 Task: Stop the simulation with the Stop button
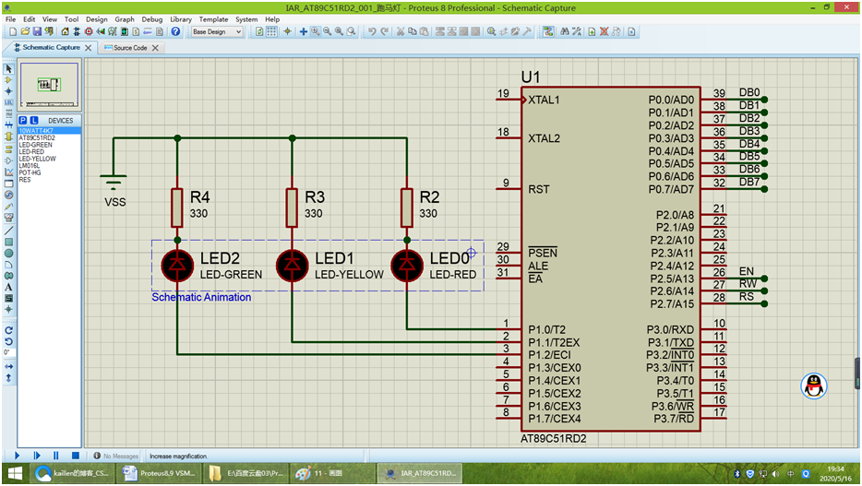pyautogui.click(x=76, y=456)
